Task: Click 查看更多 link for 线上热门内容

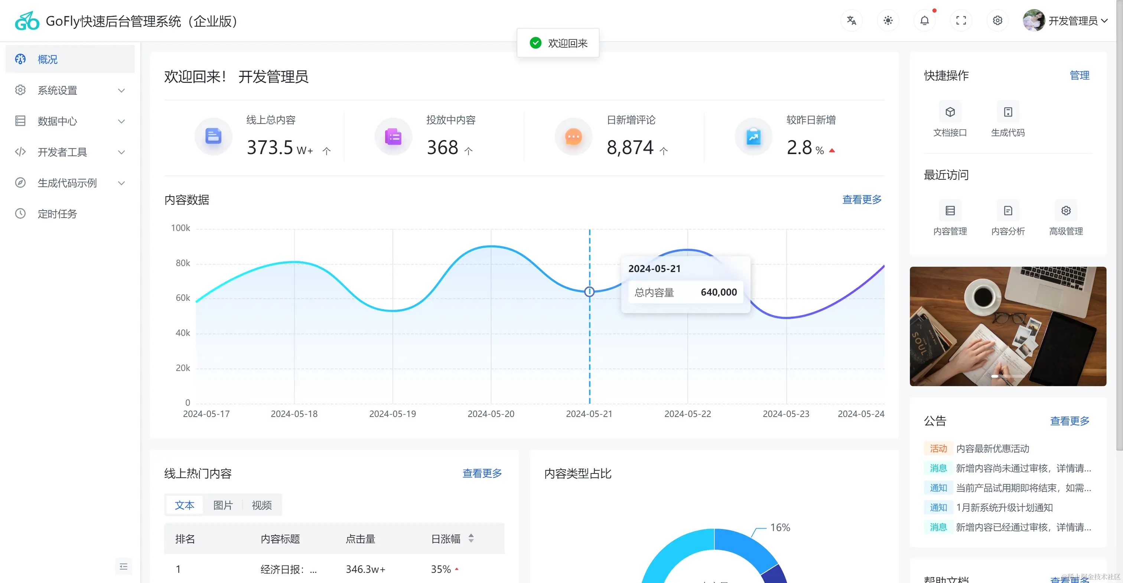Action: [482, 473]
